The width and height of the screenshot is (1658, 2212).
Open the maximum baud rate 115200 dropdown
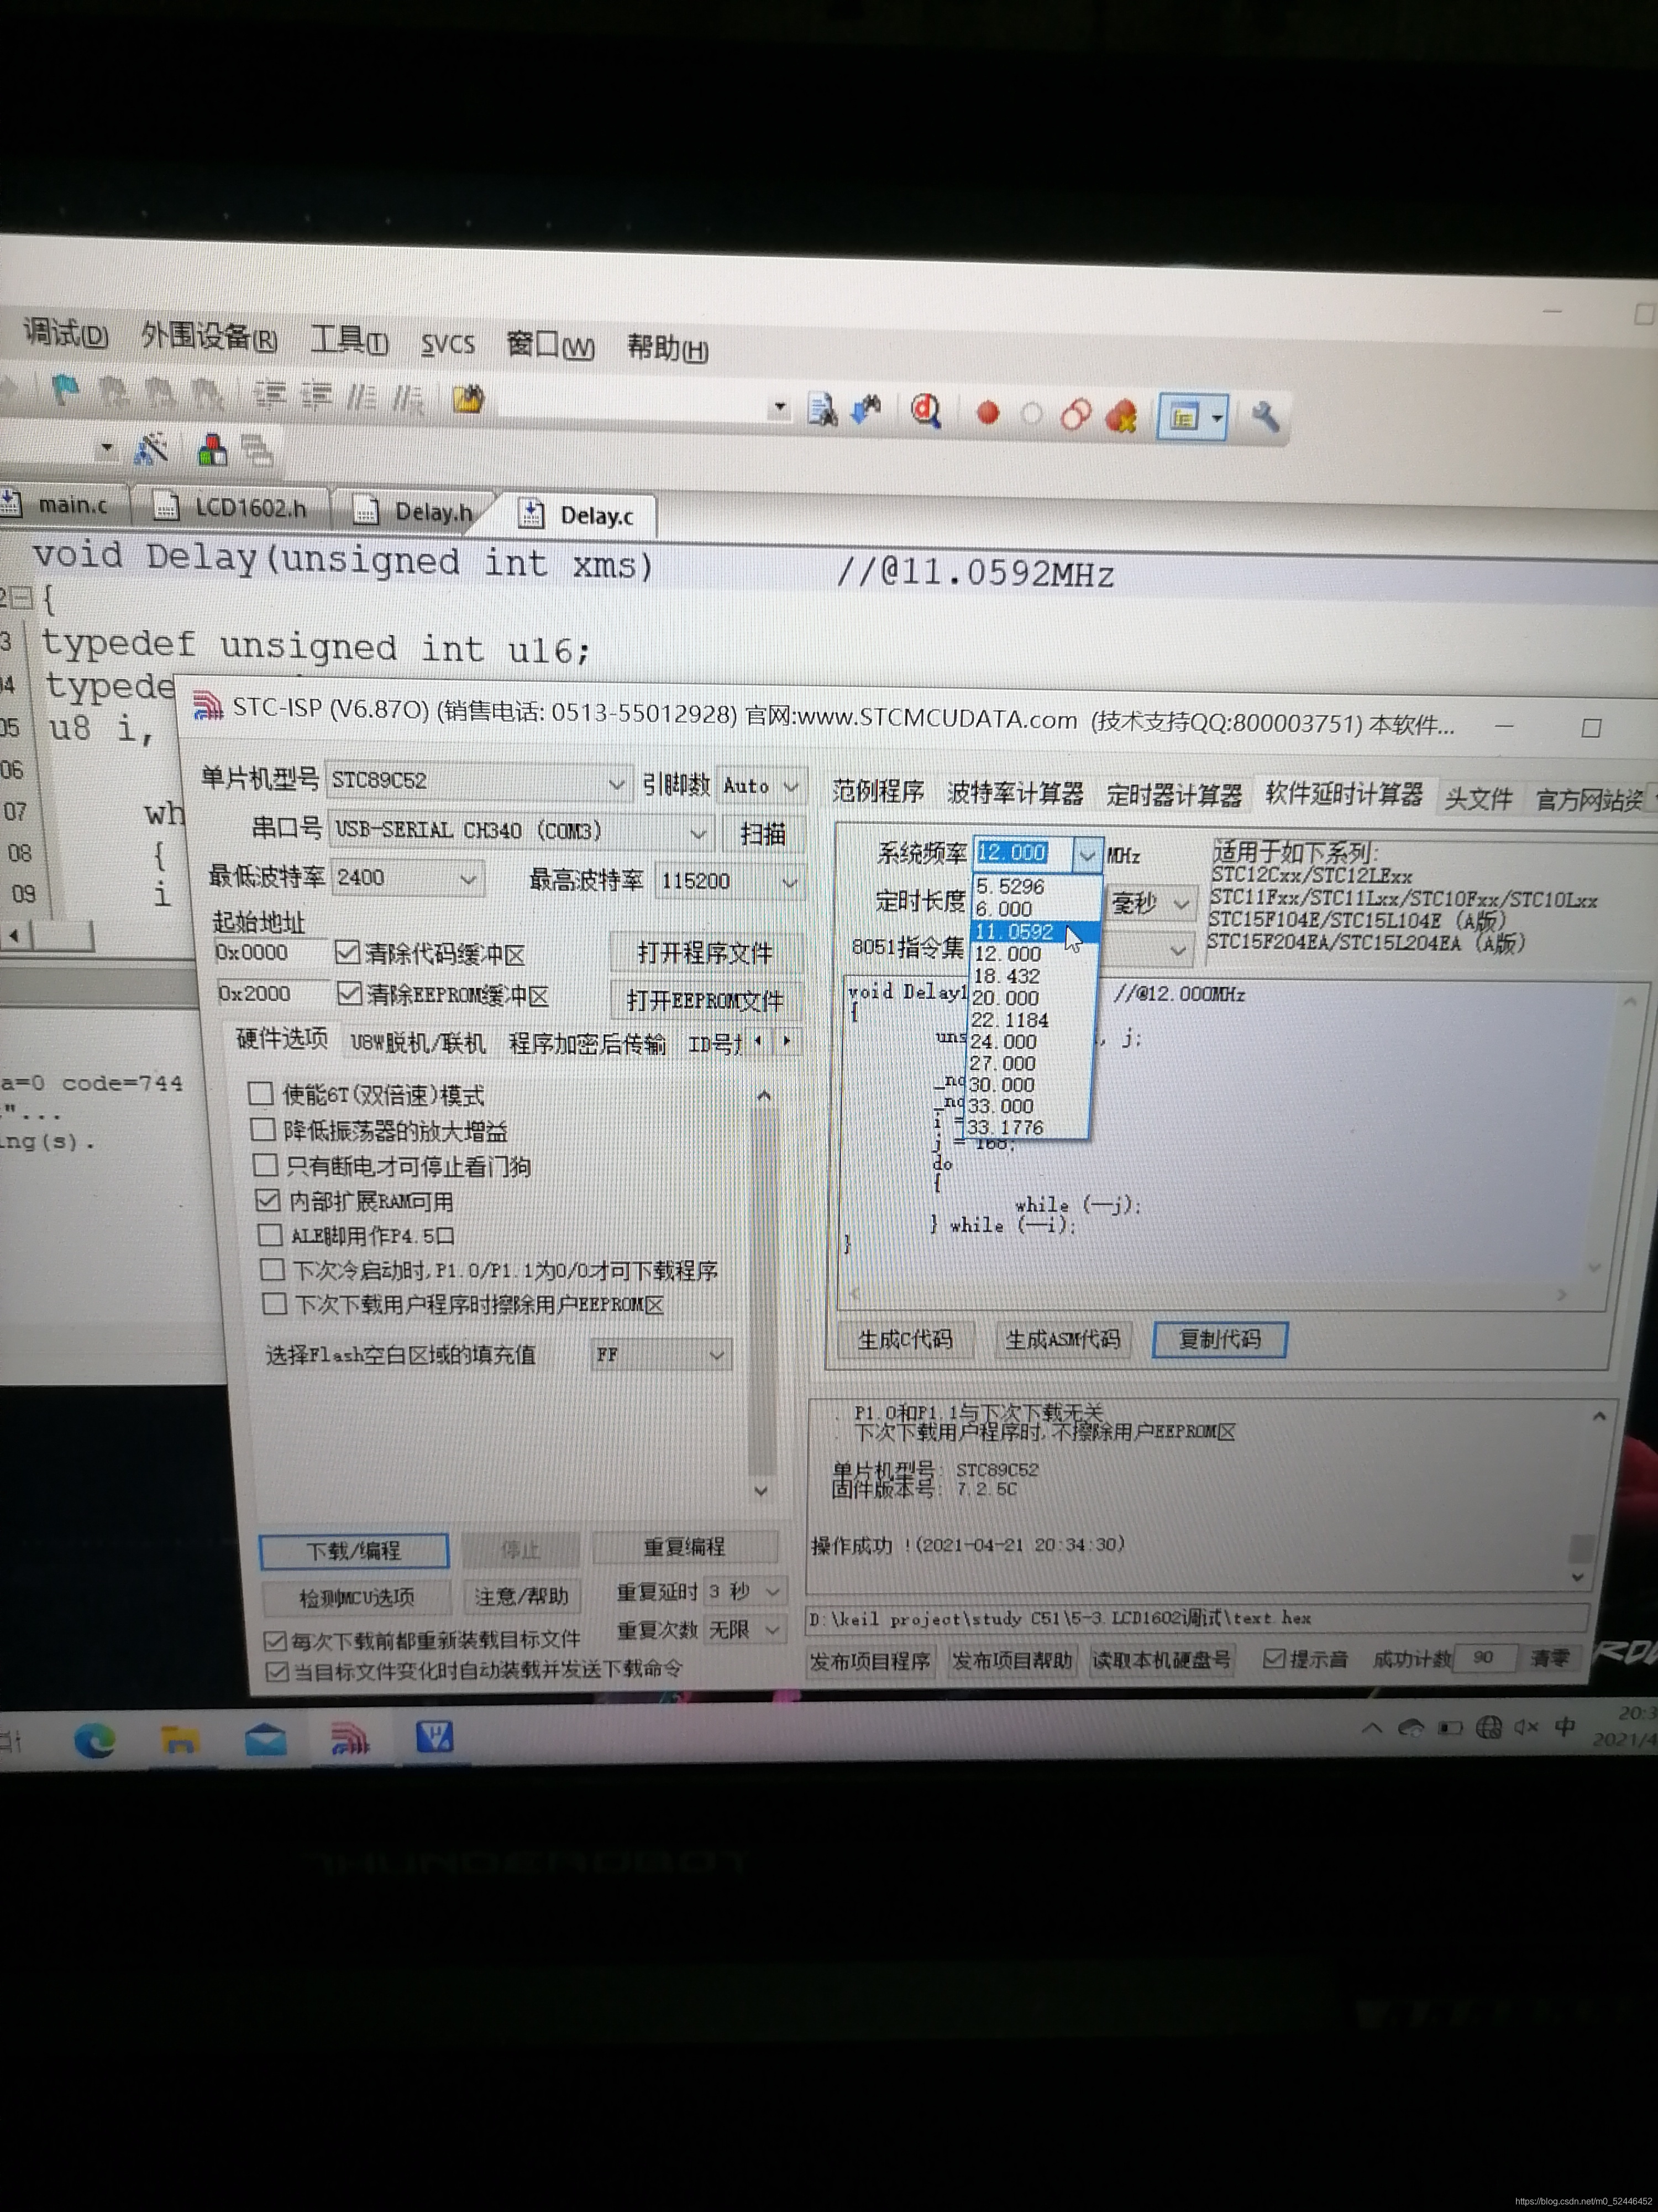tap(789, 882)
